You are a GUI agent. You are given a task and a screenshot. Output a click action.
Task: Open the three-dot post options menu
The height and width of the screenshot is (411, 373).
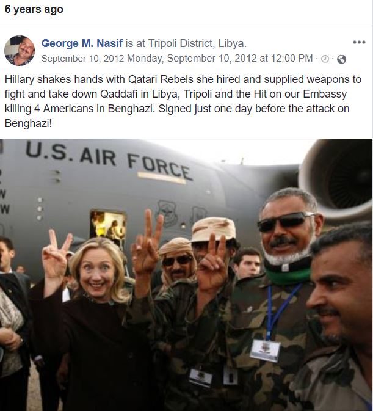(x=359, y=42)
